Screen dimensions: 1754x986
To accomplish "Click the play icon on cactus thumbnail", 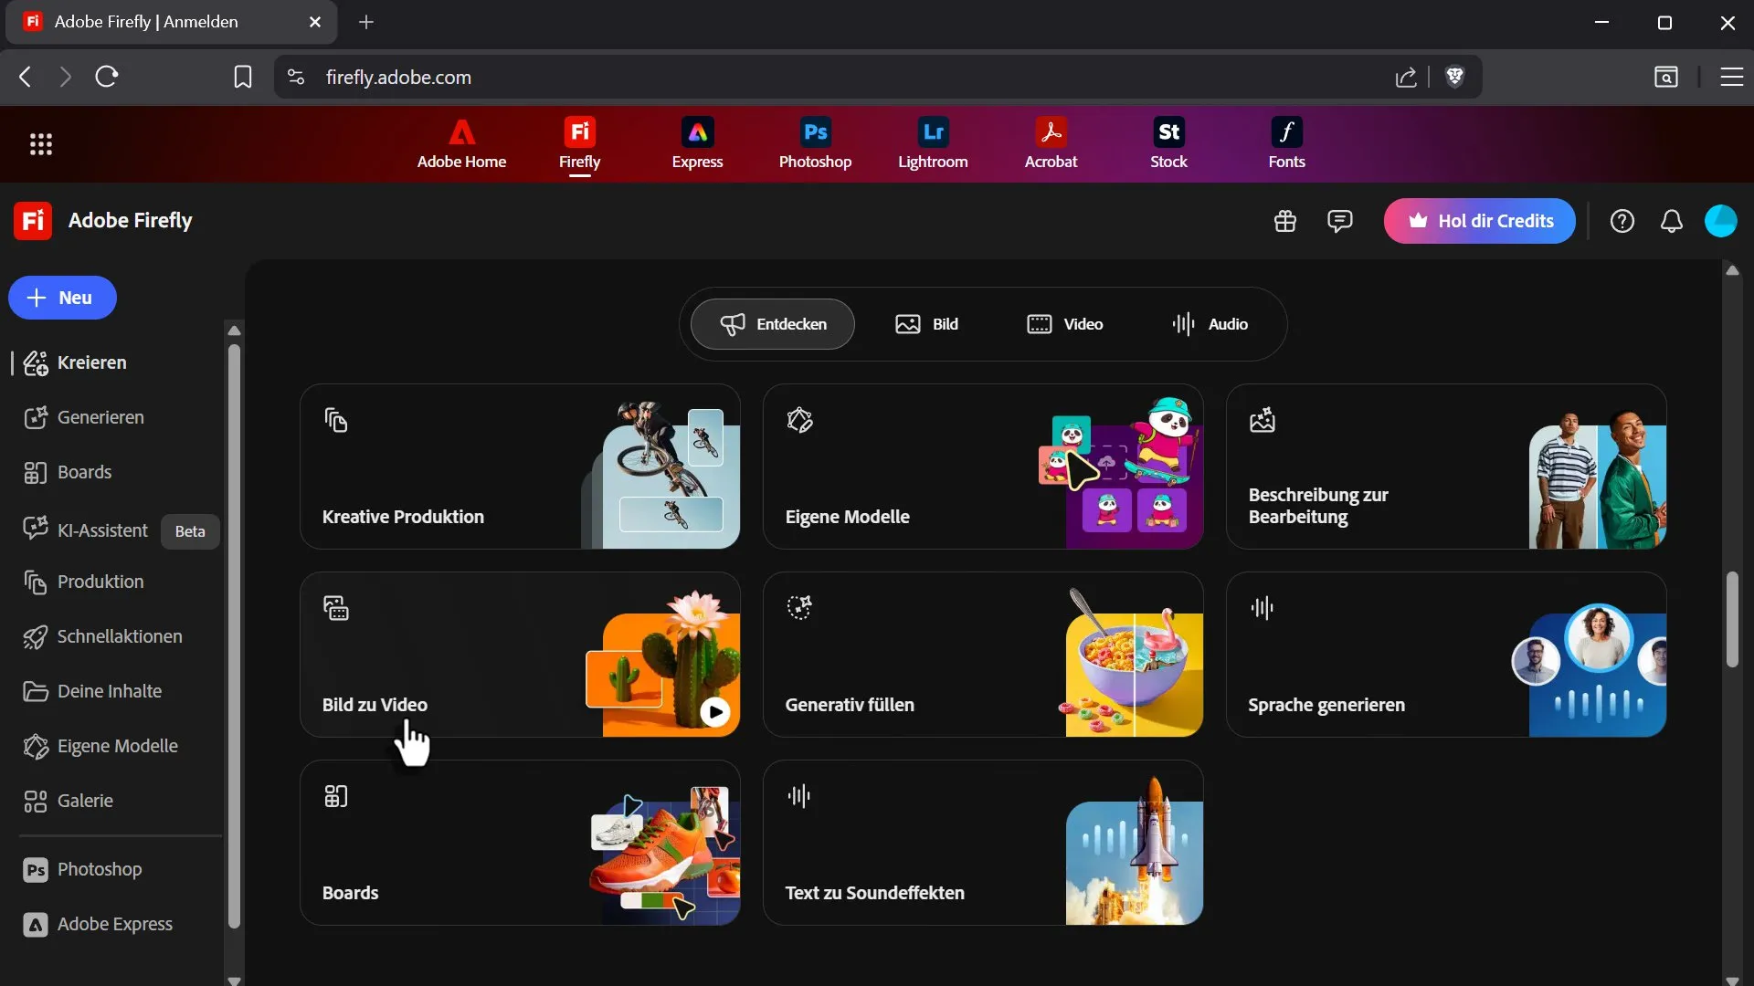I will [715, 712].
